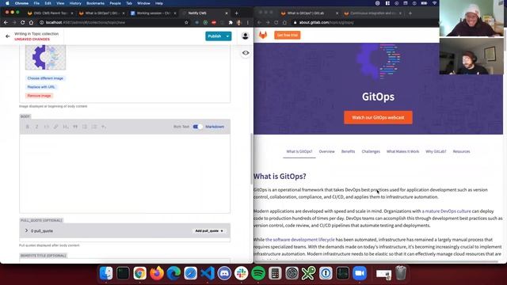
Task: Open the Bookmarks menu in the menu bar
Action: pyautogui.click(x=95, y=3)
